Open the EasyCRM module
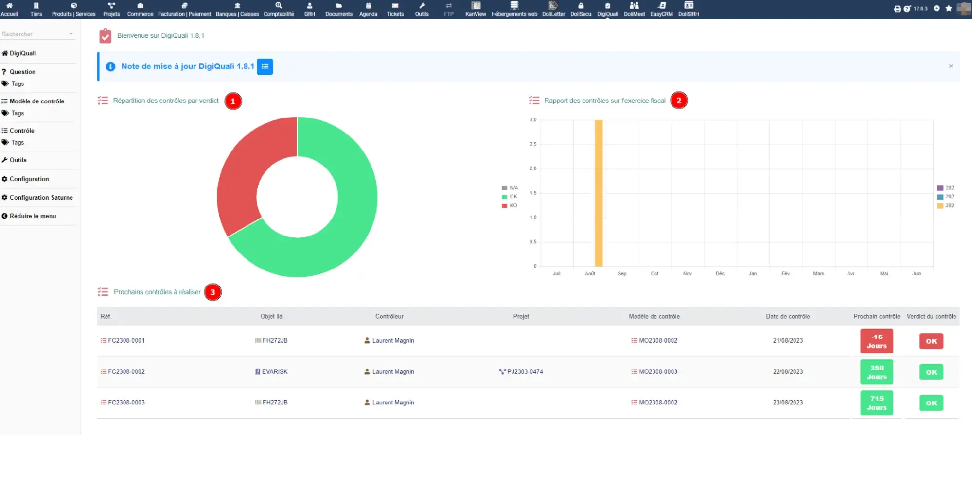Image resolution: width=972 pixels, height=488 pixels. click(x=661, y=9)
